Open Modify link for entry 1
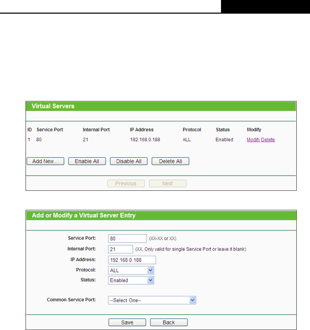This screenshot has height=330, width=310. pyautogui.click(x=253, y=140)
